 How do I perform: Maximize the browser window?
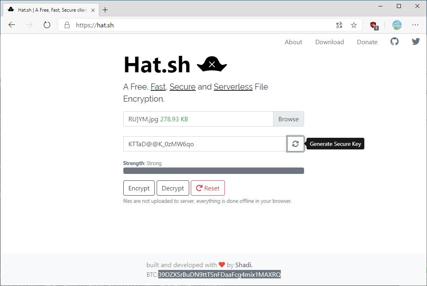pyautogui.click(x=398, y=6)
